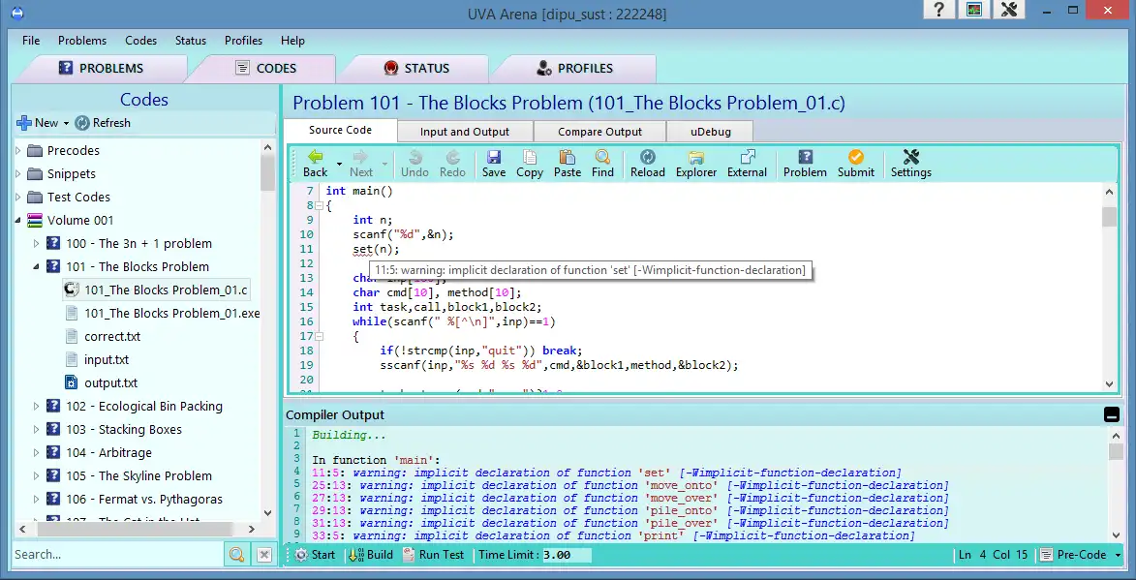Switch to Input and Output tab
Image resolution: width=1136 pixels, height=580 pixels.
coord(465,132)
